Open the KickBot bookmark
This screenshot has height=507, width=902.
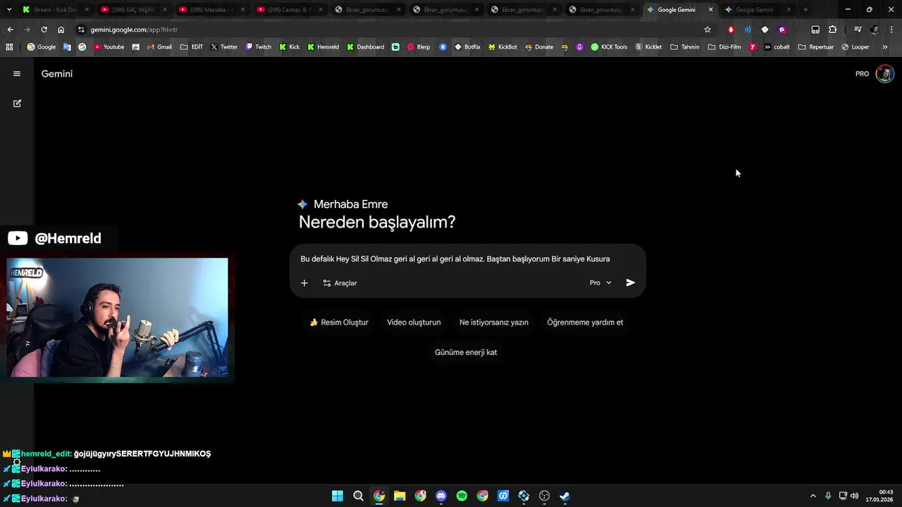pos(502,47)
